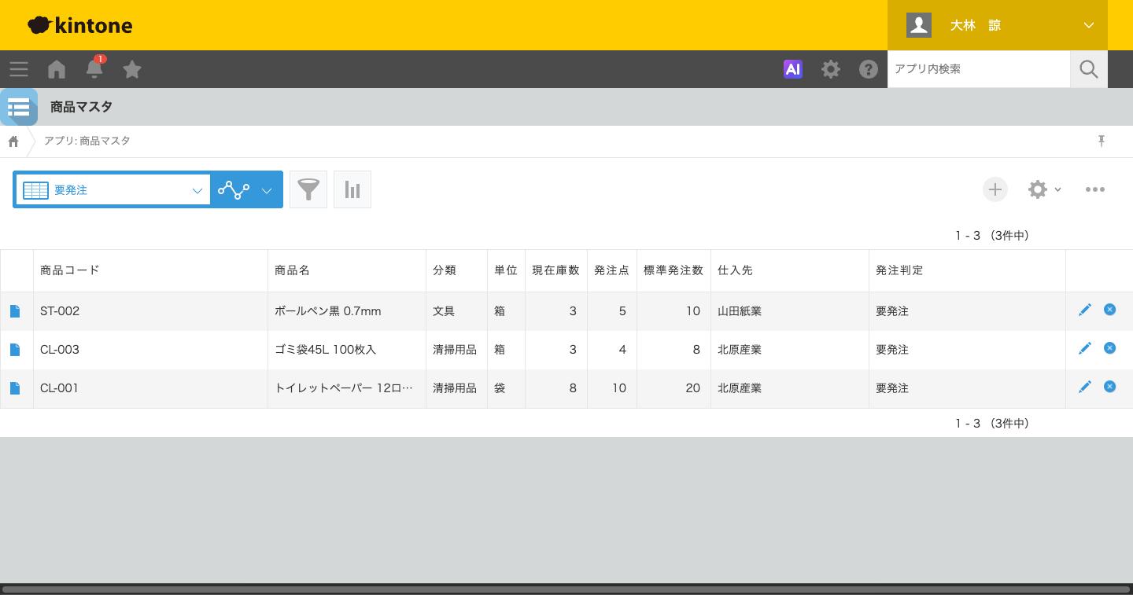Viewport: 1133px width, 595px height.
Task: Sort by 現在庫数 column header
Action: click(x=555, y=270)
